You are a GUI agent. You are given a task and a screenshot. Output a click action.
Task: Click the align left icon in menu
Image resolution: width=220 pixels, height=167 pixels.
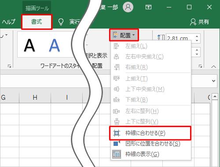[x=117, y=46]
